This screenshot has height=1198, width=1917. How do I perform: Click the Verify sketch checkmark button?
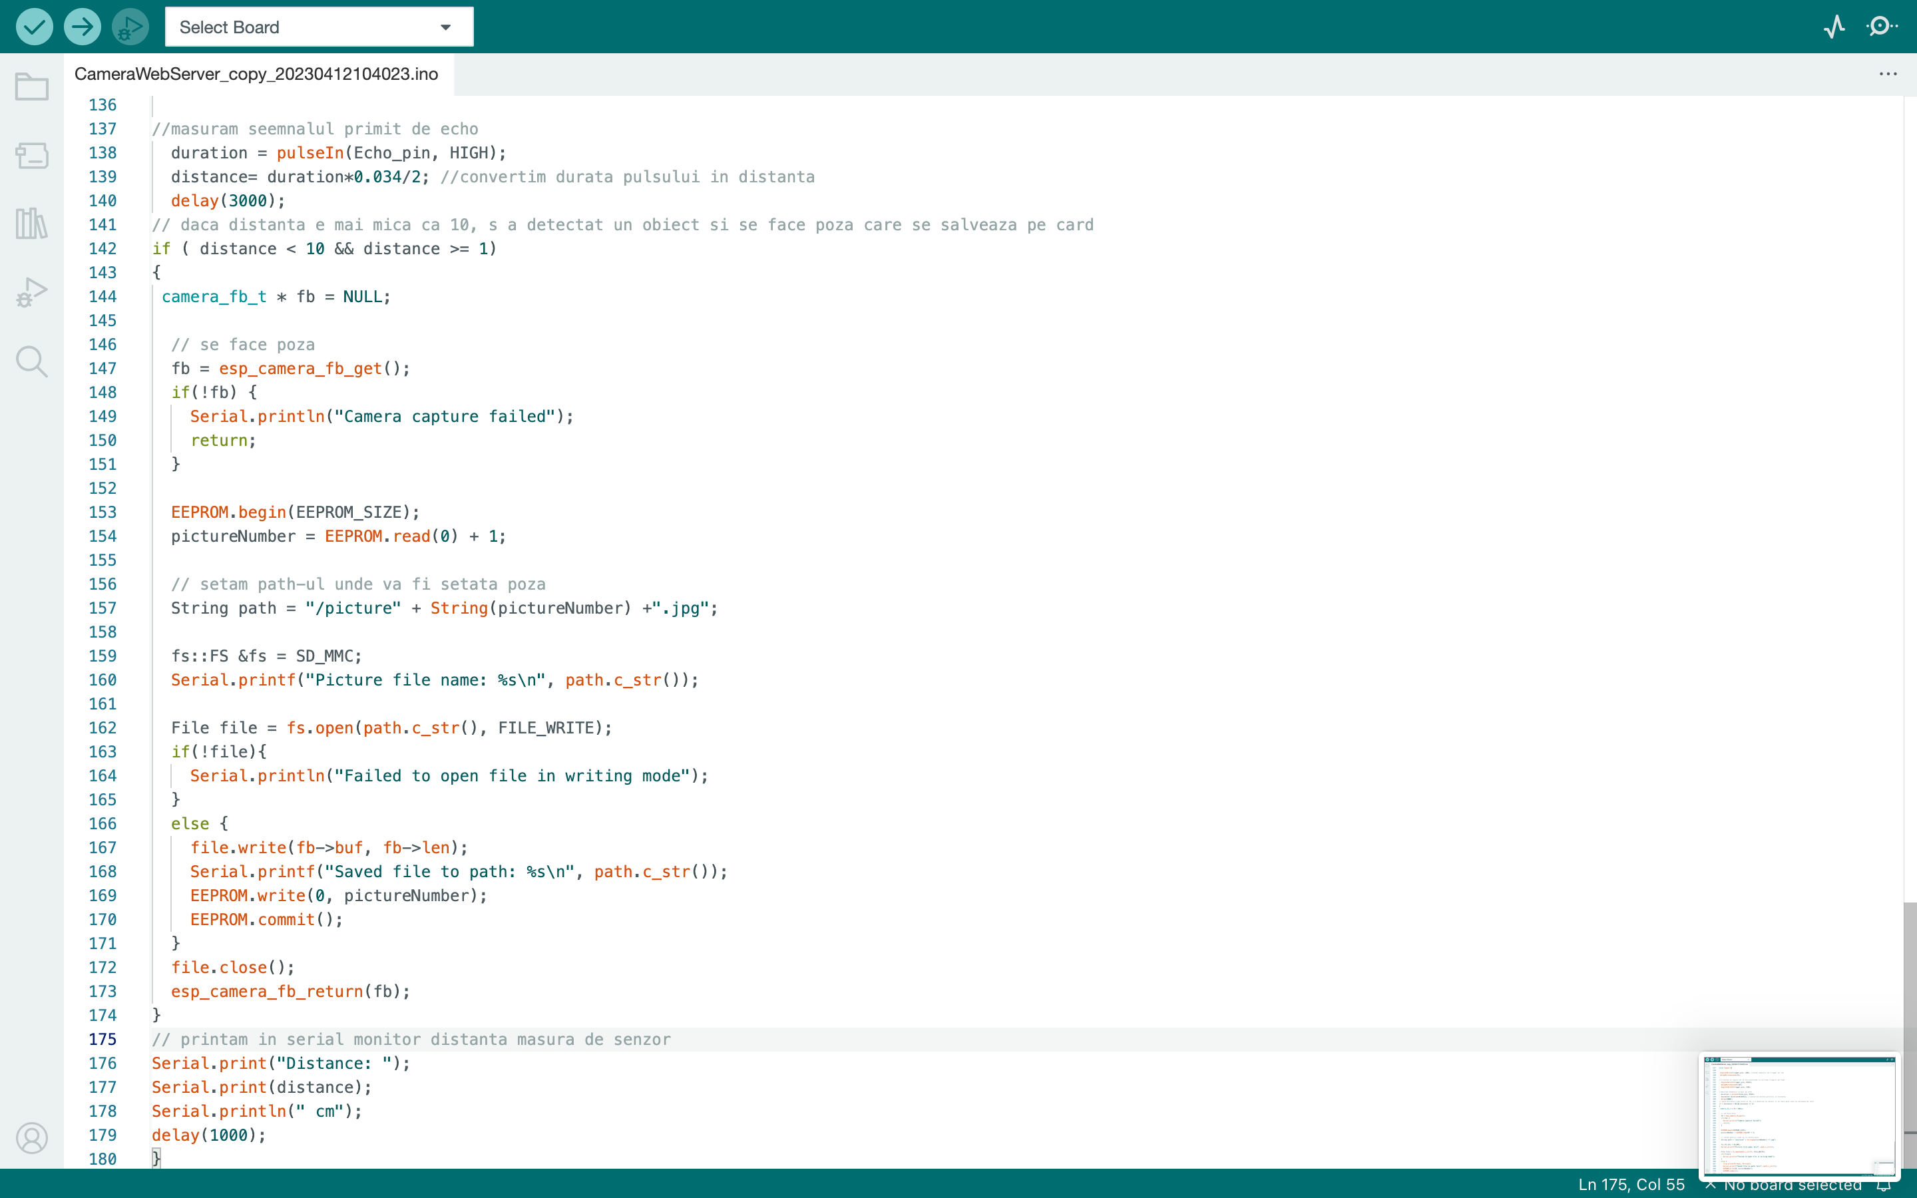click(x=34, y=27)
